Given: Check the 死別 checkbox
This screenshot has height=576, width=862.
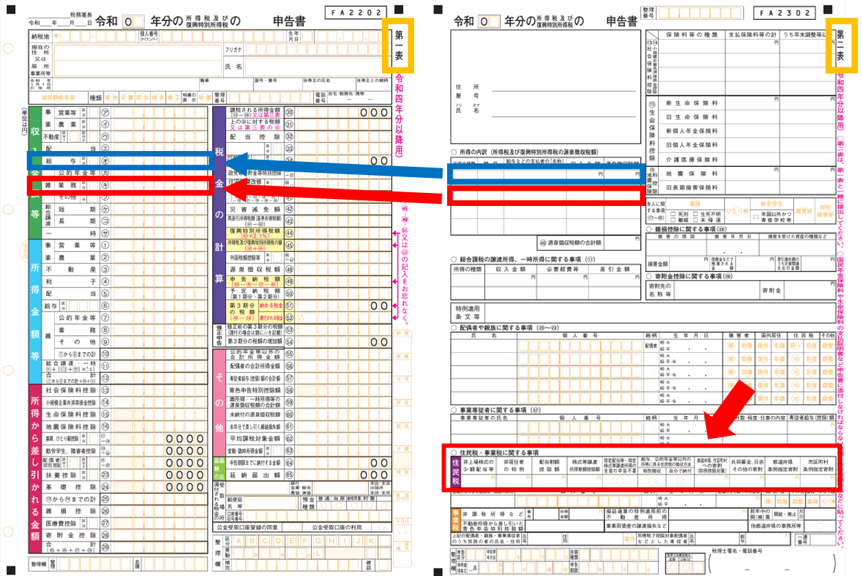Looking at the screenshot, I should (672, 213).
